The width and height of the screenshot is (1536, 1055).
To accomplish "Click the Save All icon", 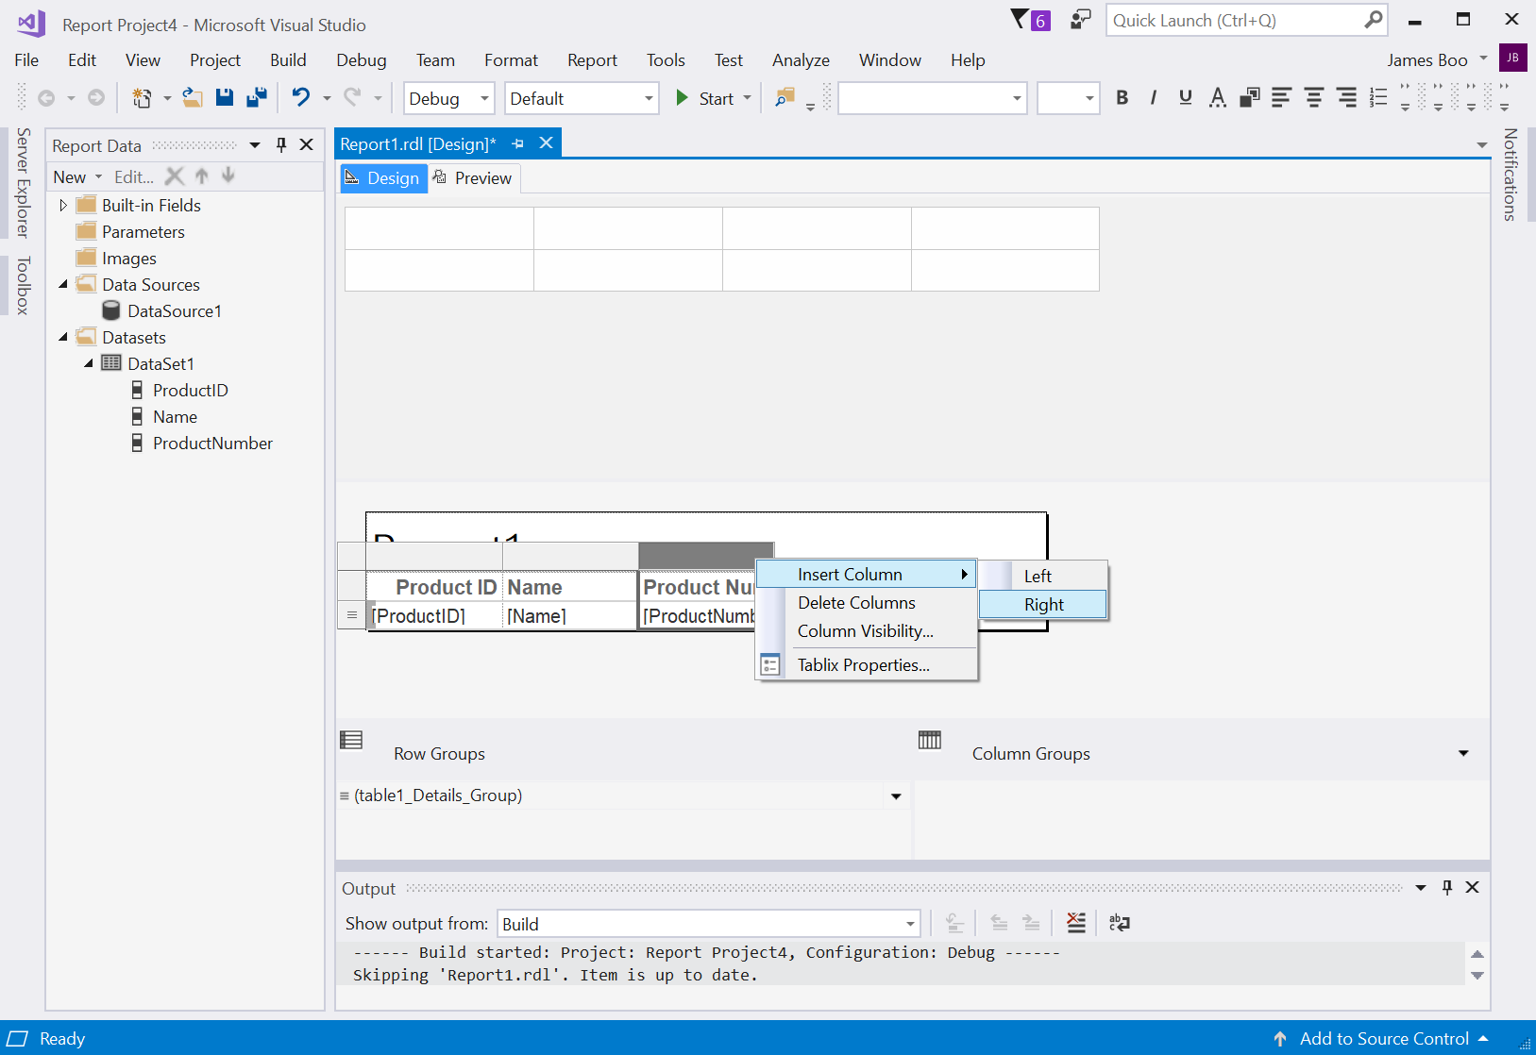I will pyautogui.click(x=257, y=97).
